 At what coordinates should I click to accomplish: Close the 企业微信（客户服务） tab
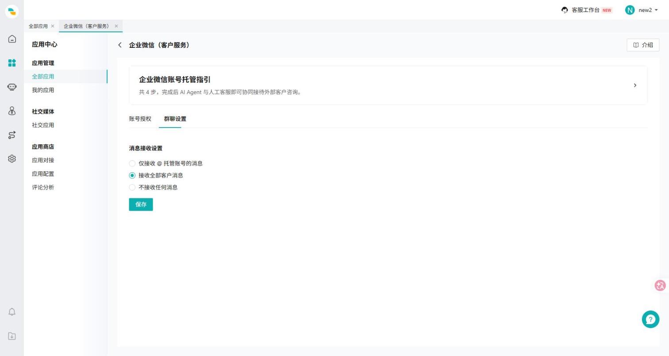click(x=116, y=26)
